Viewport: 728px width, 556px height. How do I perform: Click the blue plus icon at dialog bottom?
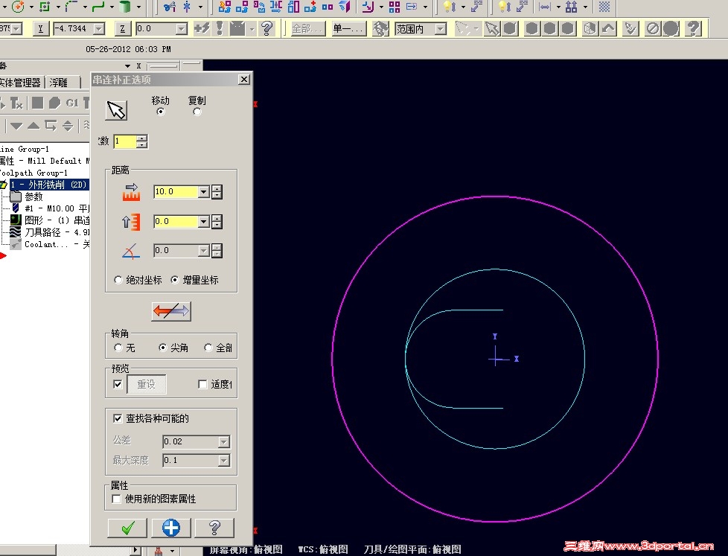[170, 528]
